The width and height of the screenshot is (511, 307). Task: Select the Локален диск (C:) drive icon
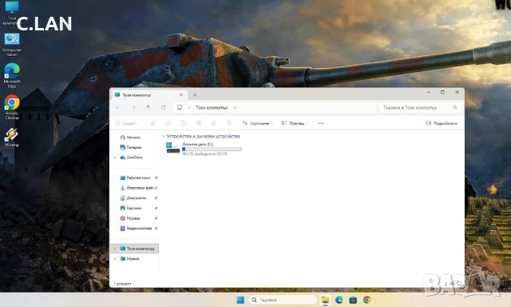pos(172,147)
